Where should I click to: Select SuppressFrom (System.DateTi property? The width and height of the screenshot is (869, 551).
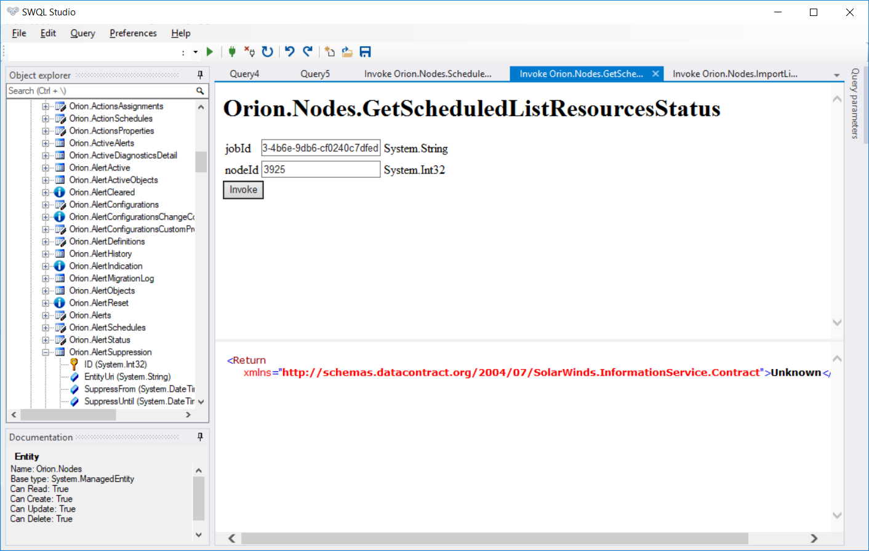coord(139,389)
